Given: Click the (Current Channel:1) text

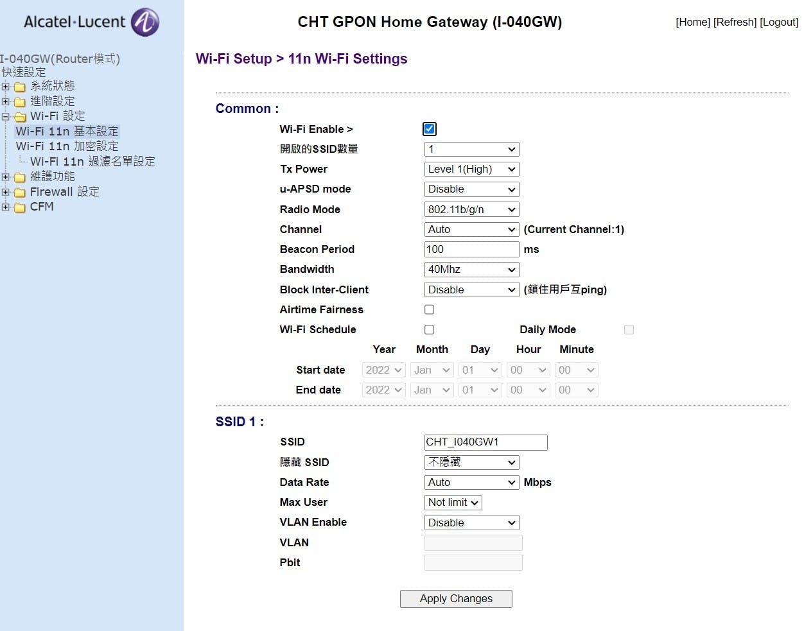Looking at the screenshot, I should [x=574, y=229].
